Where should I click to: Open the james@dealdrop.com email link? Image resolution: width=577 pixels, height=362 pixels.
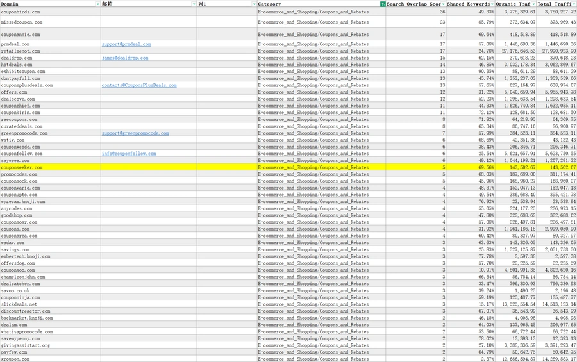[125, 58]
